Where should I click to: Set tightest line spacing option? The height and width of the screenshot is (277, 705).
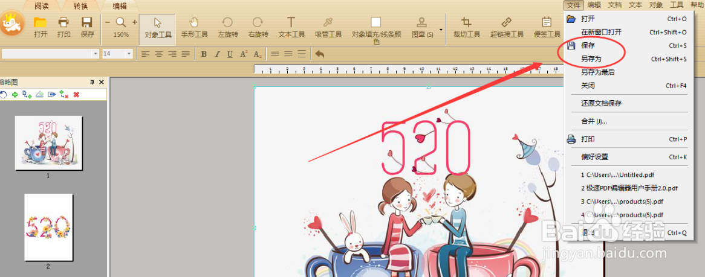point(275,54)
